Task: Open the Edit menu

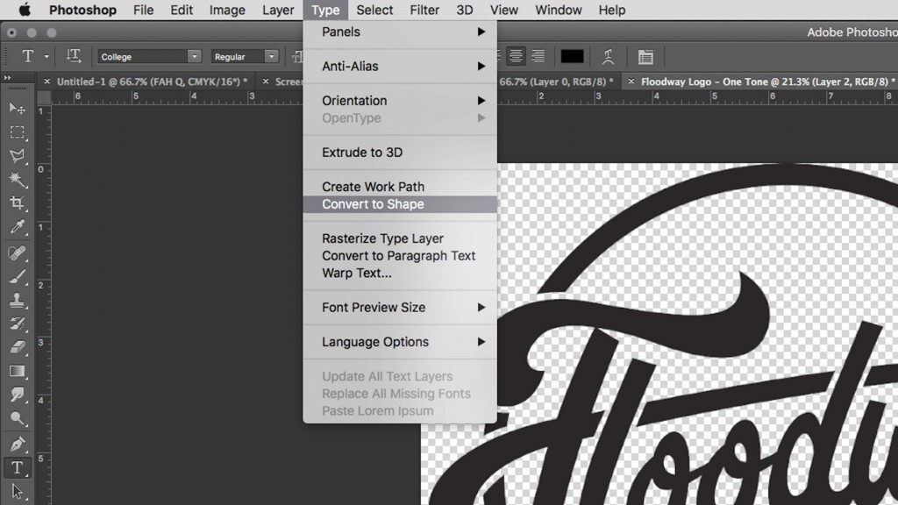Action: point(182,10)
